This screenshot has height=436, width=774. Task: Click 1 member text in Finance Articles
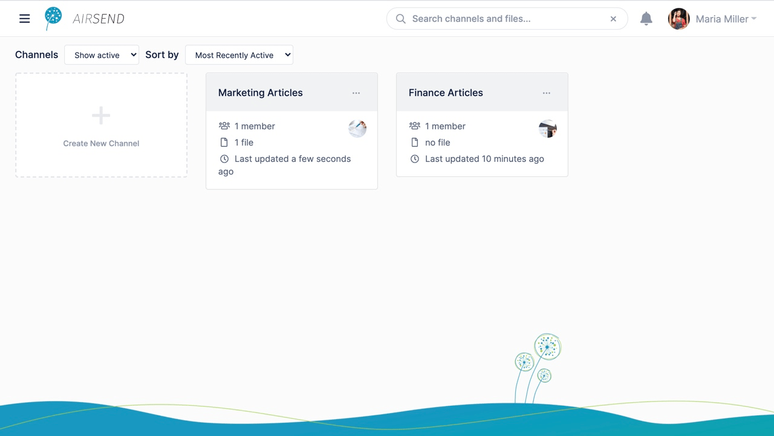pos(445,126)
